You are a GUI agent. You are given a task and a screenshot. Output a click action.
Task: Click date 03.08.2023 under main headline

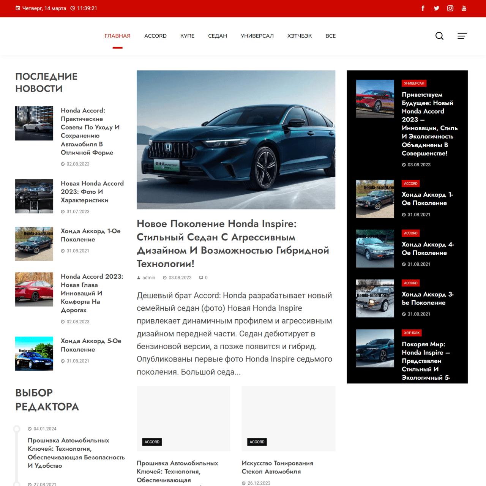pos(180,278)
